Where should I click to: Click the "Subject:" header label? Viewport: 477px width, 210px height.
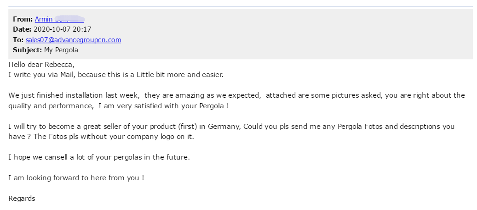28,50
